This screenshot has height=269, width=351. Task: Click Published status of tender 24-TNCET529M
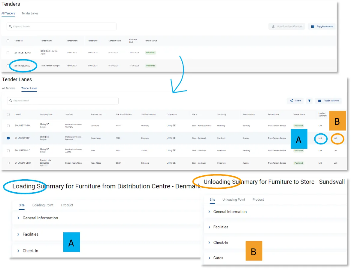coord(151,52)
